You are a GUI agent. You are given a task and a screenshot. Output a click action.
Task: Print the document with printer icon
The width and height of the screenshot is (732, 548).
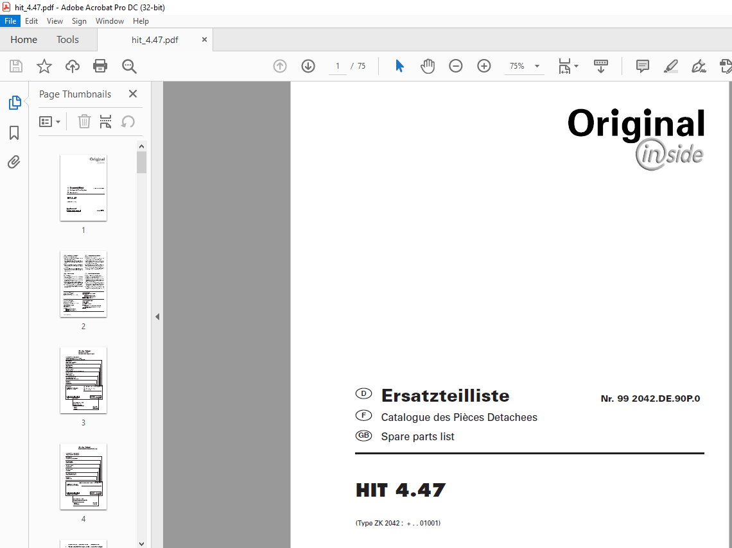pos(100,66)
